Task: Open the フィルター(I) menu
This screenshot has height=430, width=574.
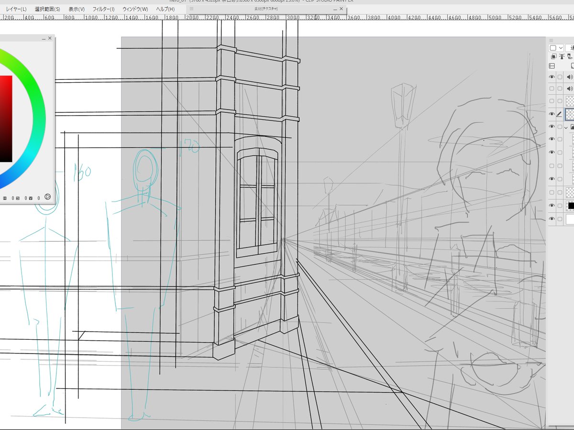Action: click(x=103, y=9)
